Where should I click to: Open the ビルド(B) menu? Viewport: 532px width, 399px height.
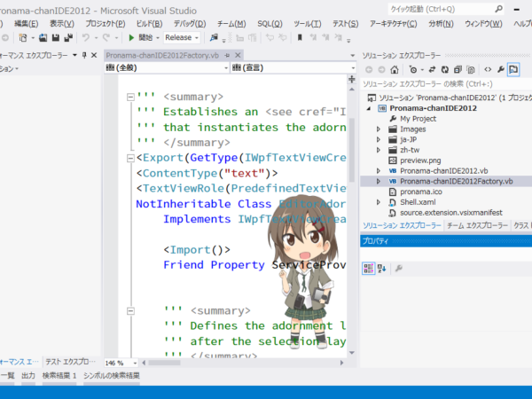coord(149,24)
